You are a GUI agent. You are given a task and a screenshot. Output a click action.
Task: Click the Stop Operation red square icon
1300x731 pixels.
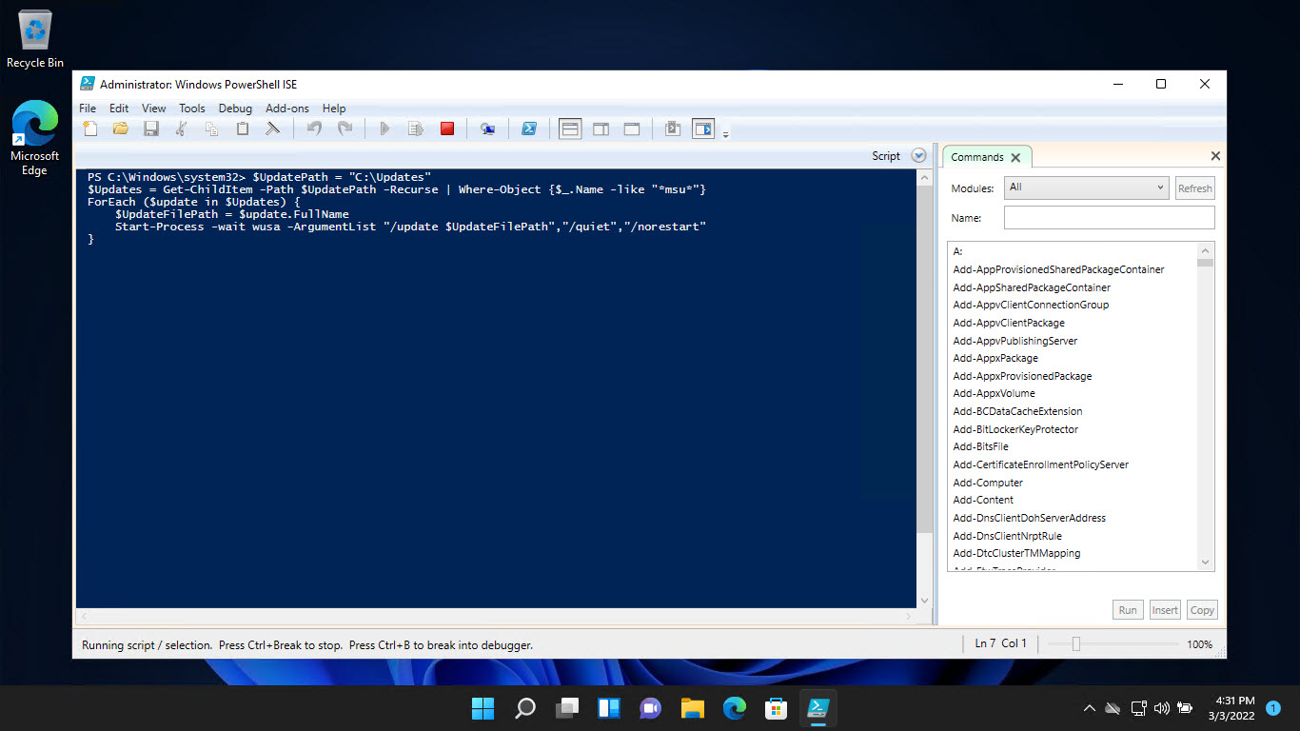tap(447, 128)
